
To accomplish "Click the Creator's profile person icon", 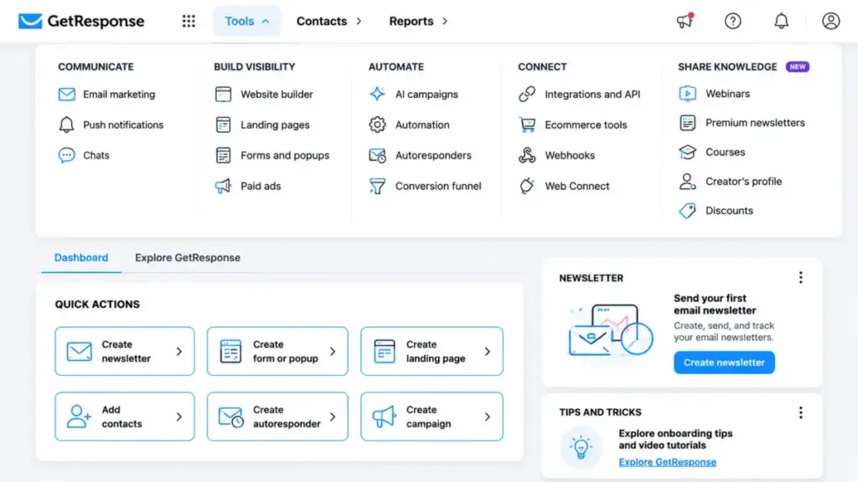I will pyautogui.click(x=687, y=181).
